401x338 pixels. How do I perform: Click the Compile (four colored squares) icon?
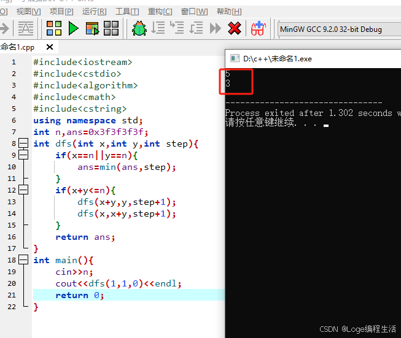[x=54, y=28]
